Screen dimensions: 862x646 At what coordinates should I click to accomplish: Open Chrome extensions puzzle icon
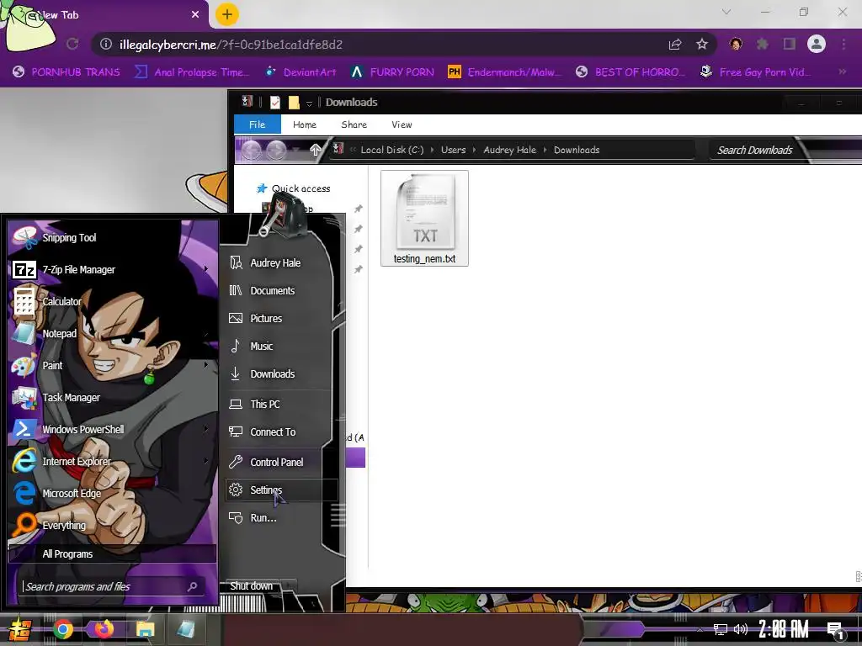pyautogui.click(x=763, y=44)
